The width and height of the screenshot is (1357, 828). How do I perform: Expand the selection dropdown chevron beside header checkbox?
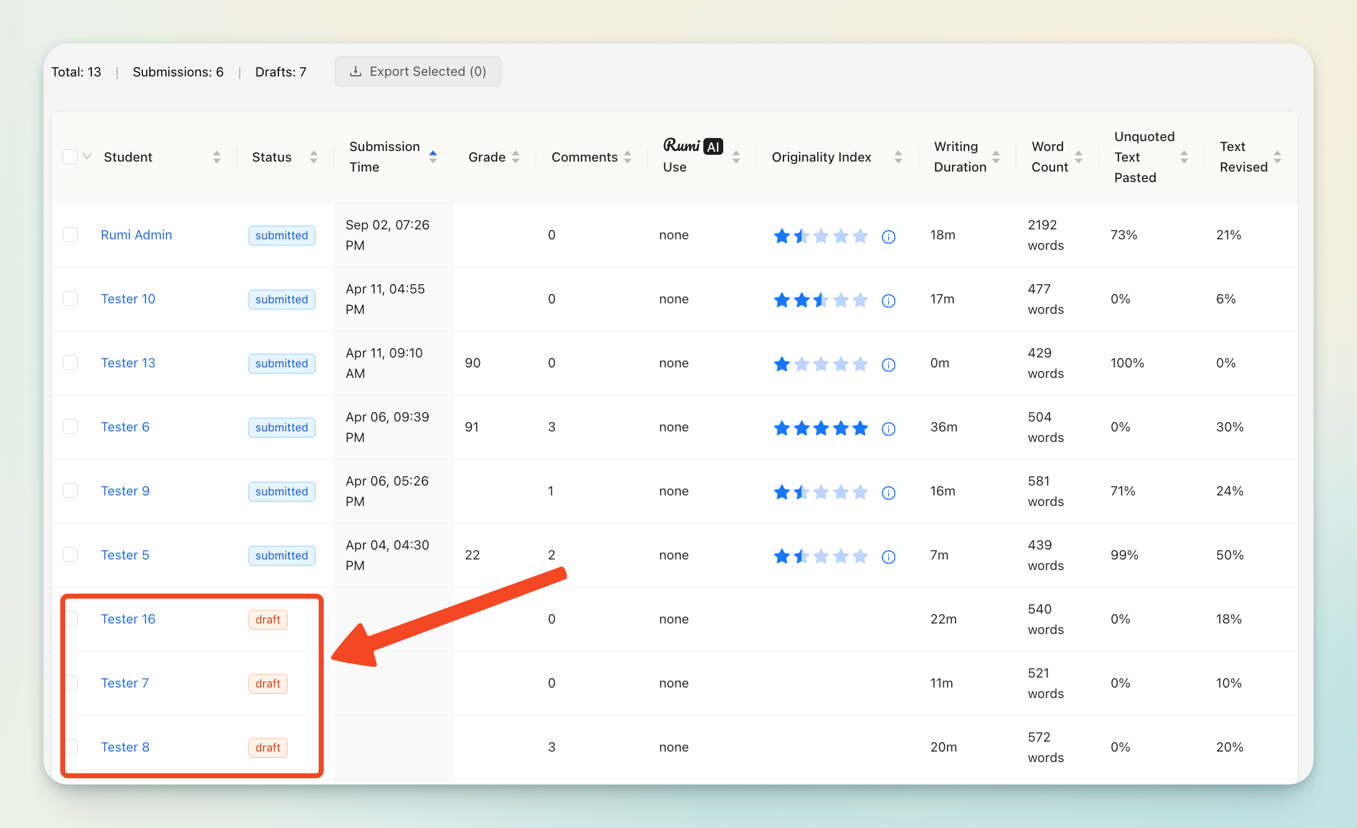point(88,156)
